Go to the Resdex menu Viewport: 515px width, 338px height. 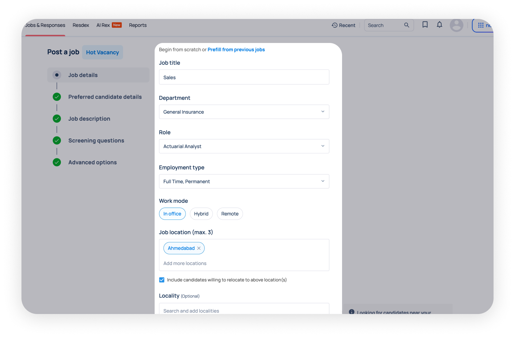[x=81, y=25]
